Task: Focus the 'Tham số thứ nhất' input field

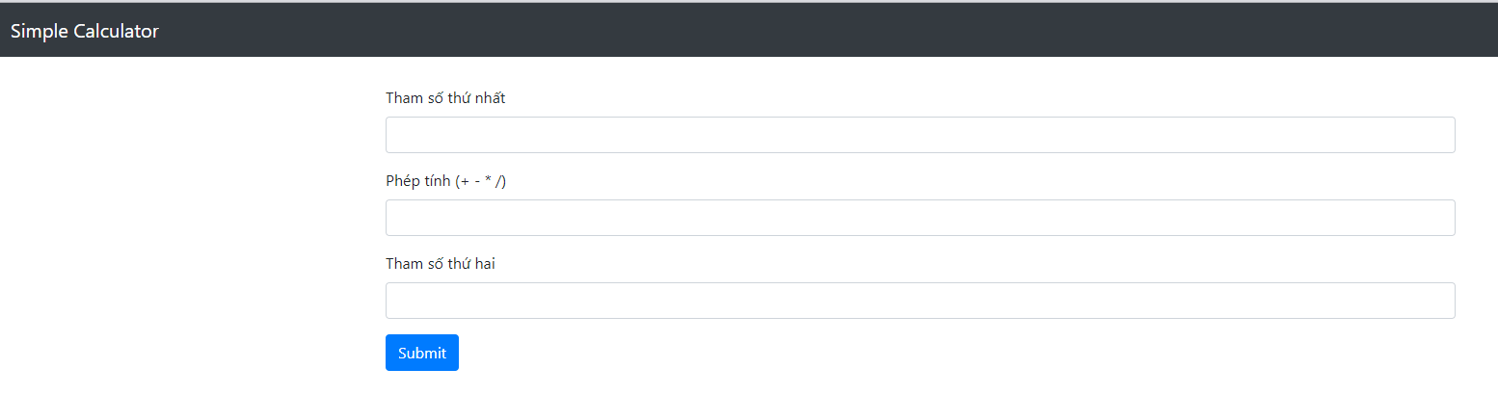Action: (x=920, y=135)
